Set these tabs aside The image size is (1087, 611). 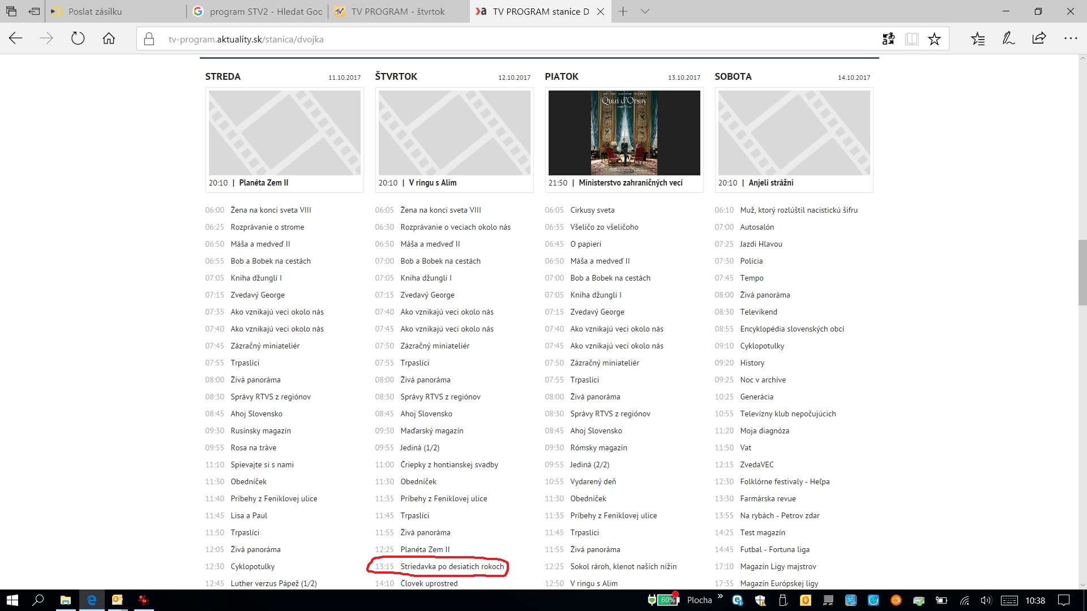coord(35,11)
